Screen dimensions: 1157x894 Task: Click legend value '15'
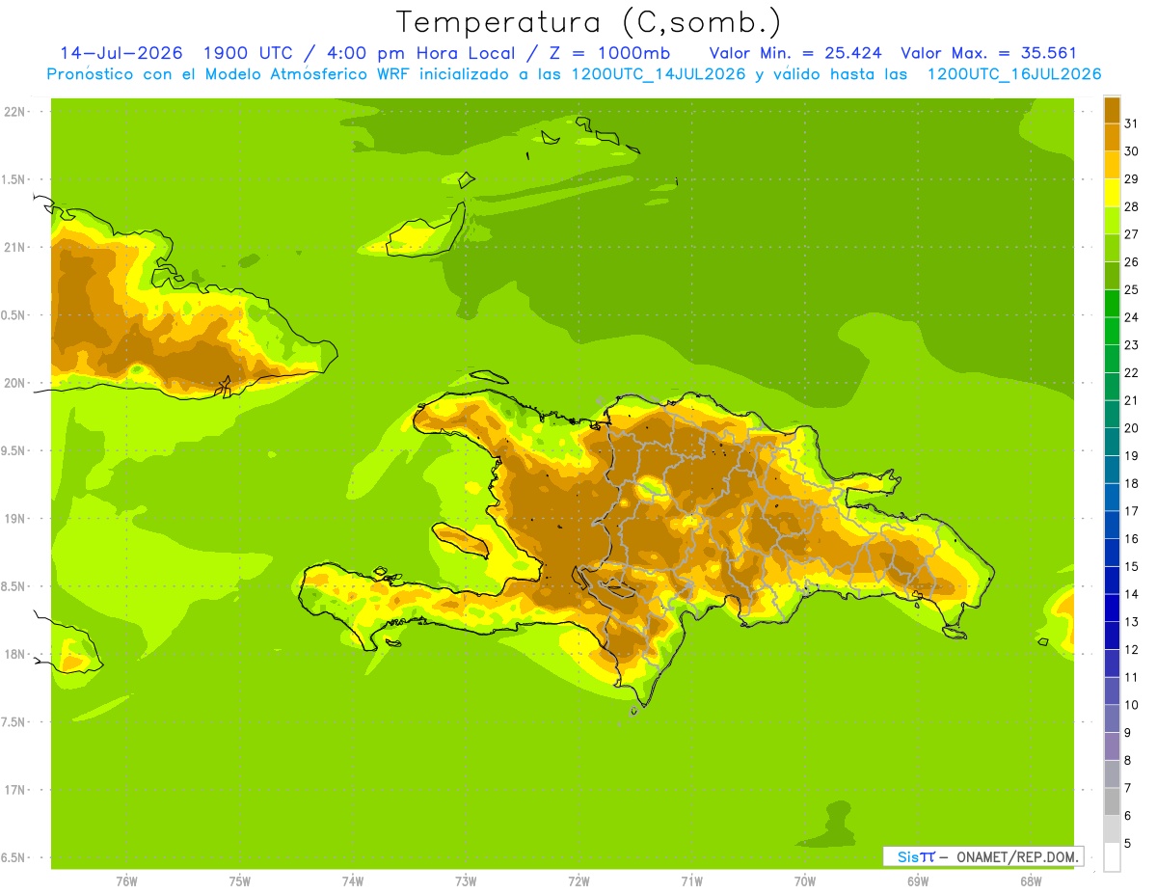[x=1131, y=567]
